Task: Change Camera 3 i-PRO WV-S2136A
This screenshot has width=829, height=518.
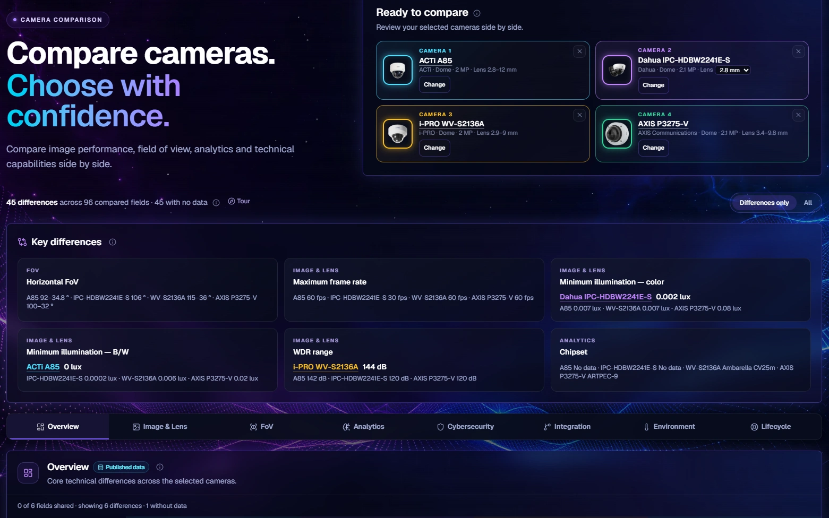Action: coord(434,148)
